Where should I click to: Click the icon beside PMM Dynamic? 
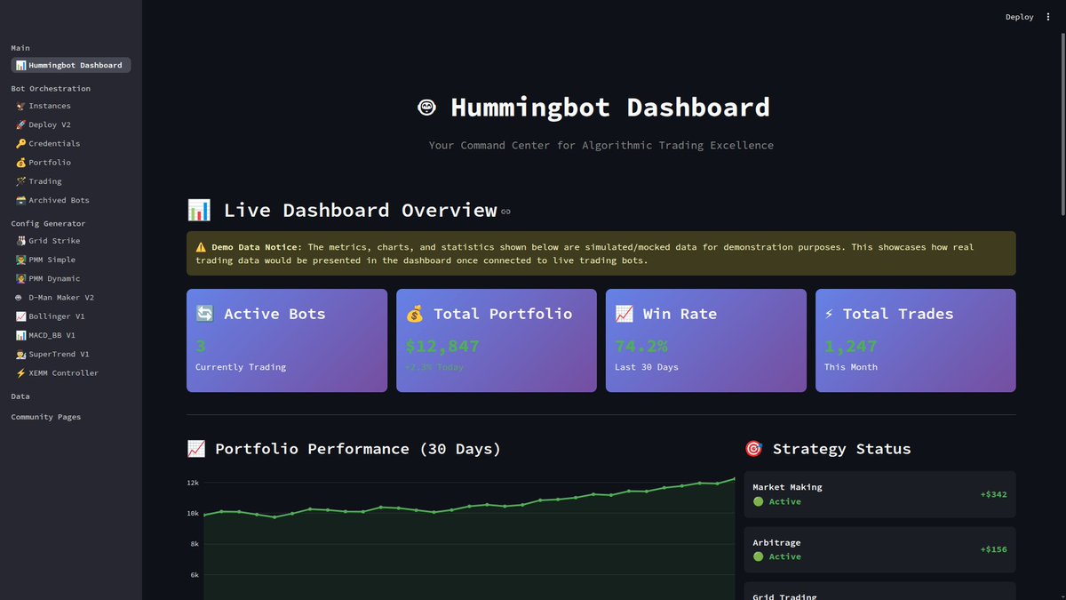tap(20, 278)
